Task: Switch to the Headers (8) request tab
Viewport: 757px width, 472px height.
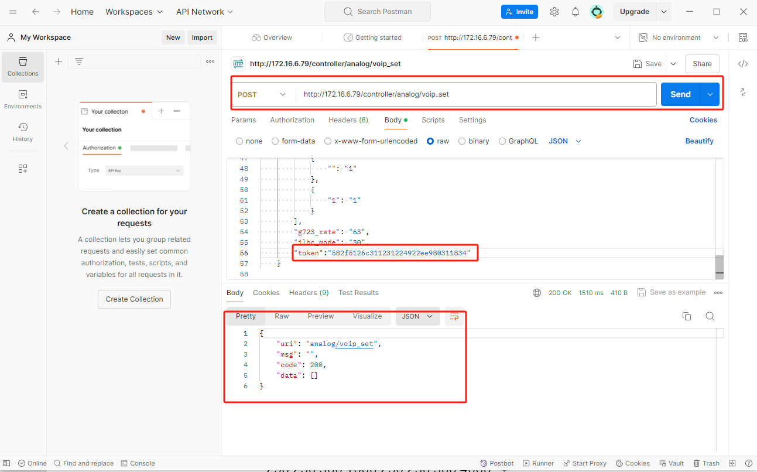Action: 348,120
